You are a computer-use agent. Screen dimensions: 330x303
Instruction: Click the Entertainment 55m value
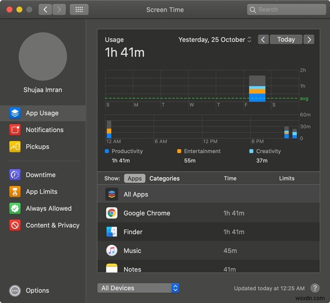click(190, 160)
